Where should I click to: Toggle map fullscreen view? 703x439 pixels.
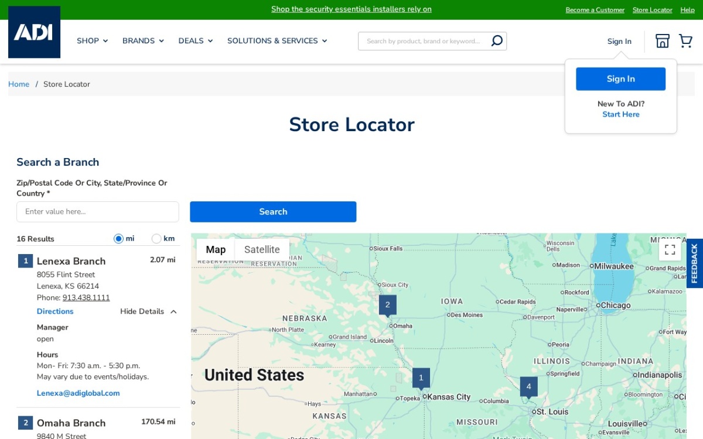point(670,250)
